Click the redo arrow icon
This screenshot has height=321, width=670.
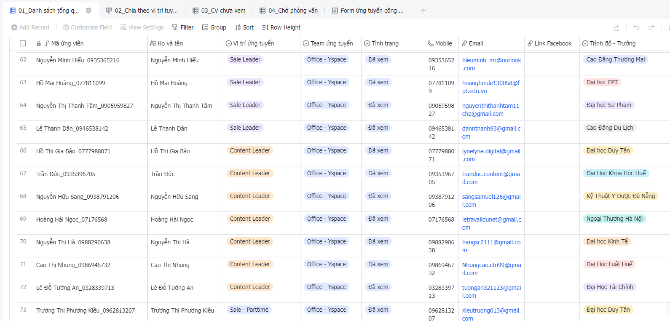pos(651,27)
